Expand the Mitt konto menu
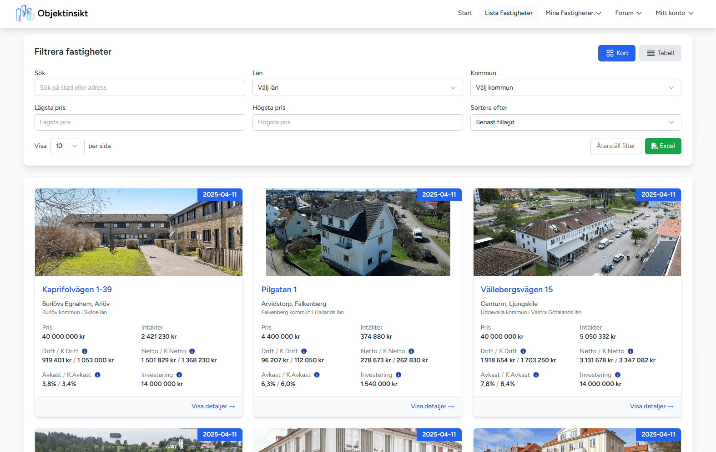The width and height of the screenshot is (716, 452). click(x=674, y=13)
